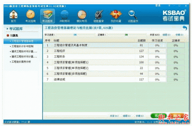Select highlighted 工程造价管理基础理论 sidebar item

click(23, 41)
